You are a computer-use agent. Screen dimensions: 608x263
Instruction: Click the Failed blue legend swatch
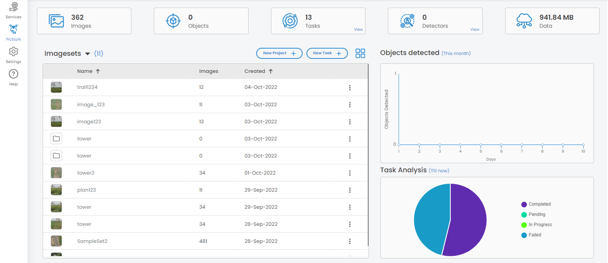tap(524, 235)
